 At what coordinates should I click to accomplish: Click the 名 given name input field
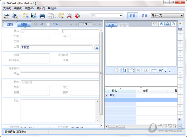[80, 32]
